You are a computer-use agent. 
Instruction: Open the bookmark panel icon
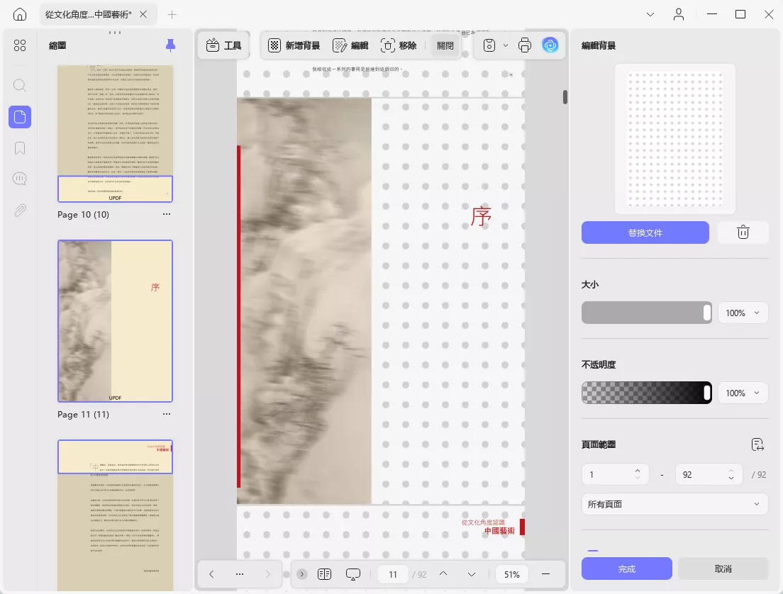click(20, 148)
